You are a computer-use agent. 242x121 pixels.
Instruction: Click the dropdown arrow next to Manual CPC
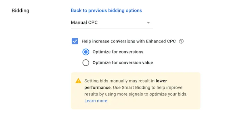[x=148, y=23]
